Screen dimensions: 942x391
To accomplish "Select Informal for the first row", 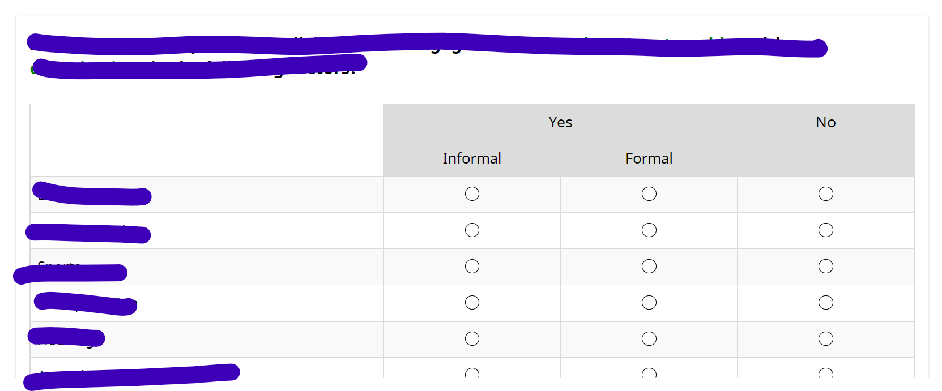I will [x=472, y=194].
